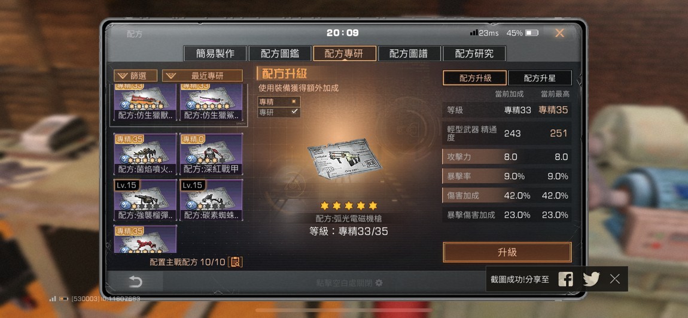
Task: Tap the 弧光電磁機槍 blueprint image
Action: tap(344, 159)
